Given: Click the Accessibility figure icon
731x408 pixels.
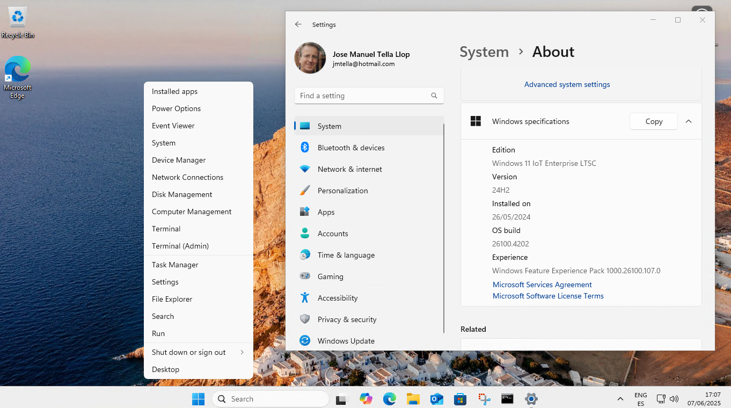Looking at the screenshot, I should [304, 298].
